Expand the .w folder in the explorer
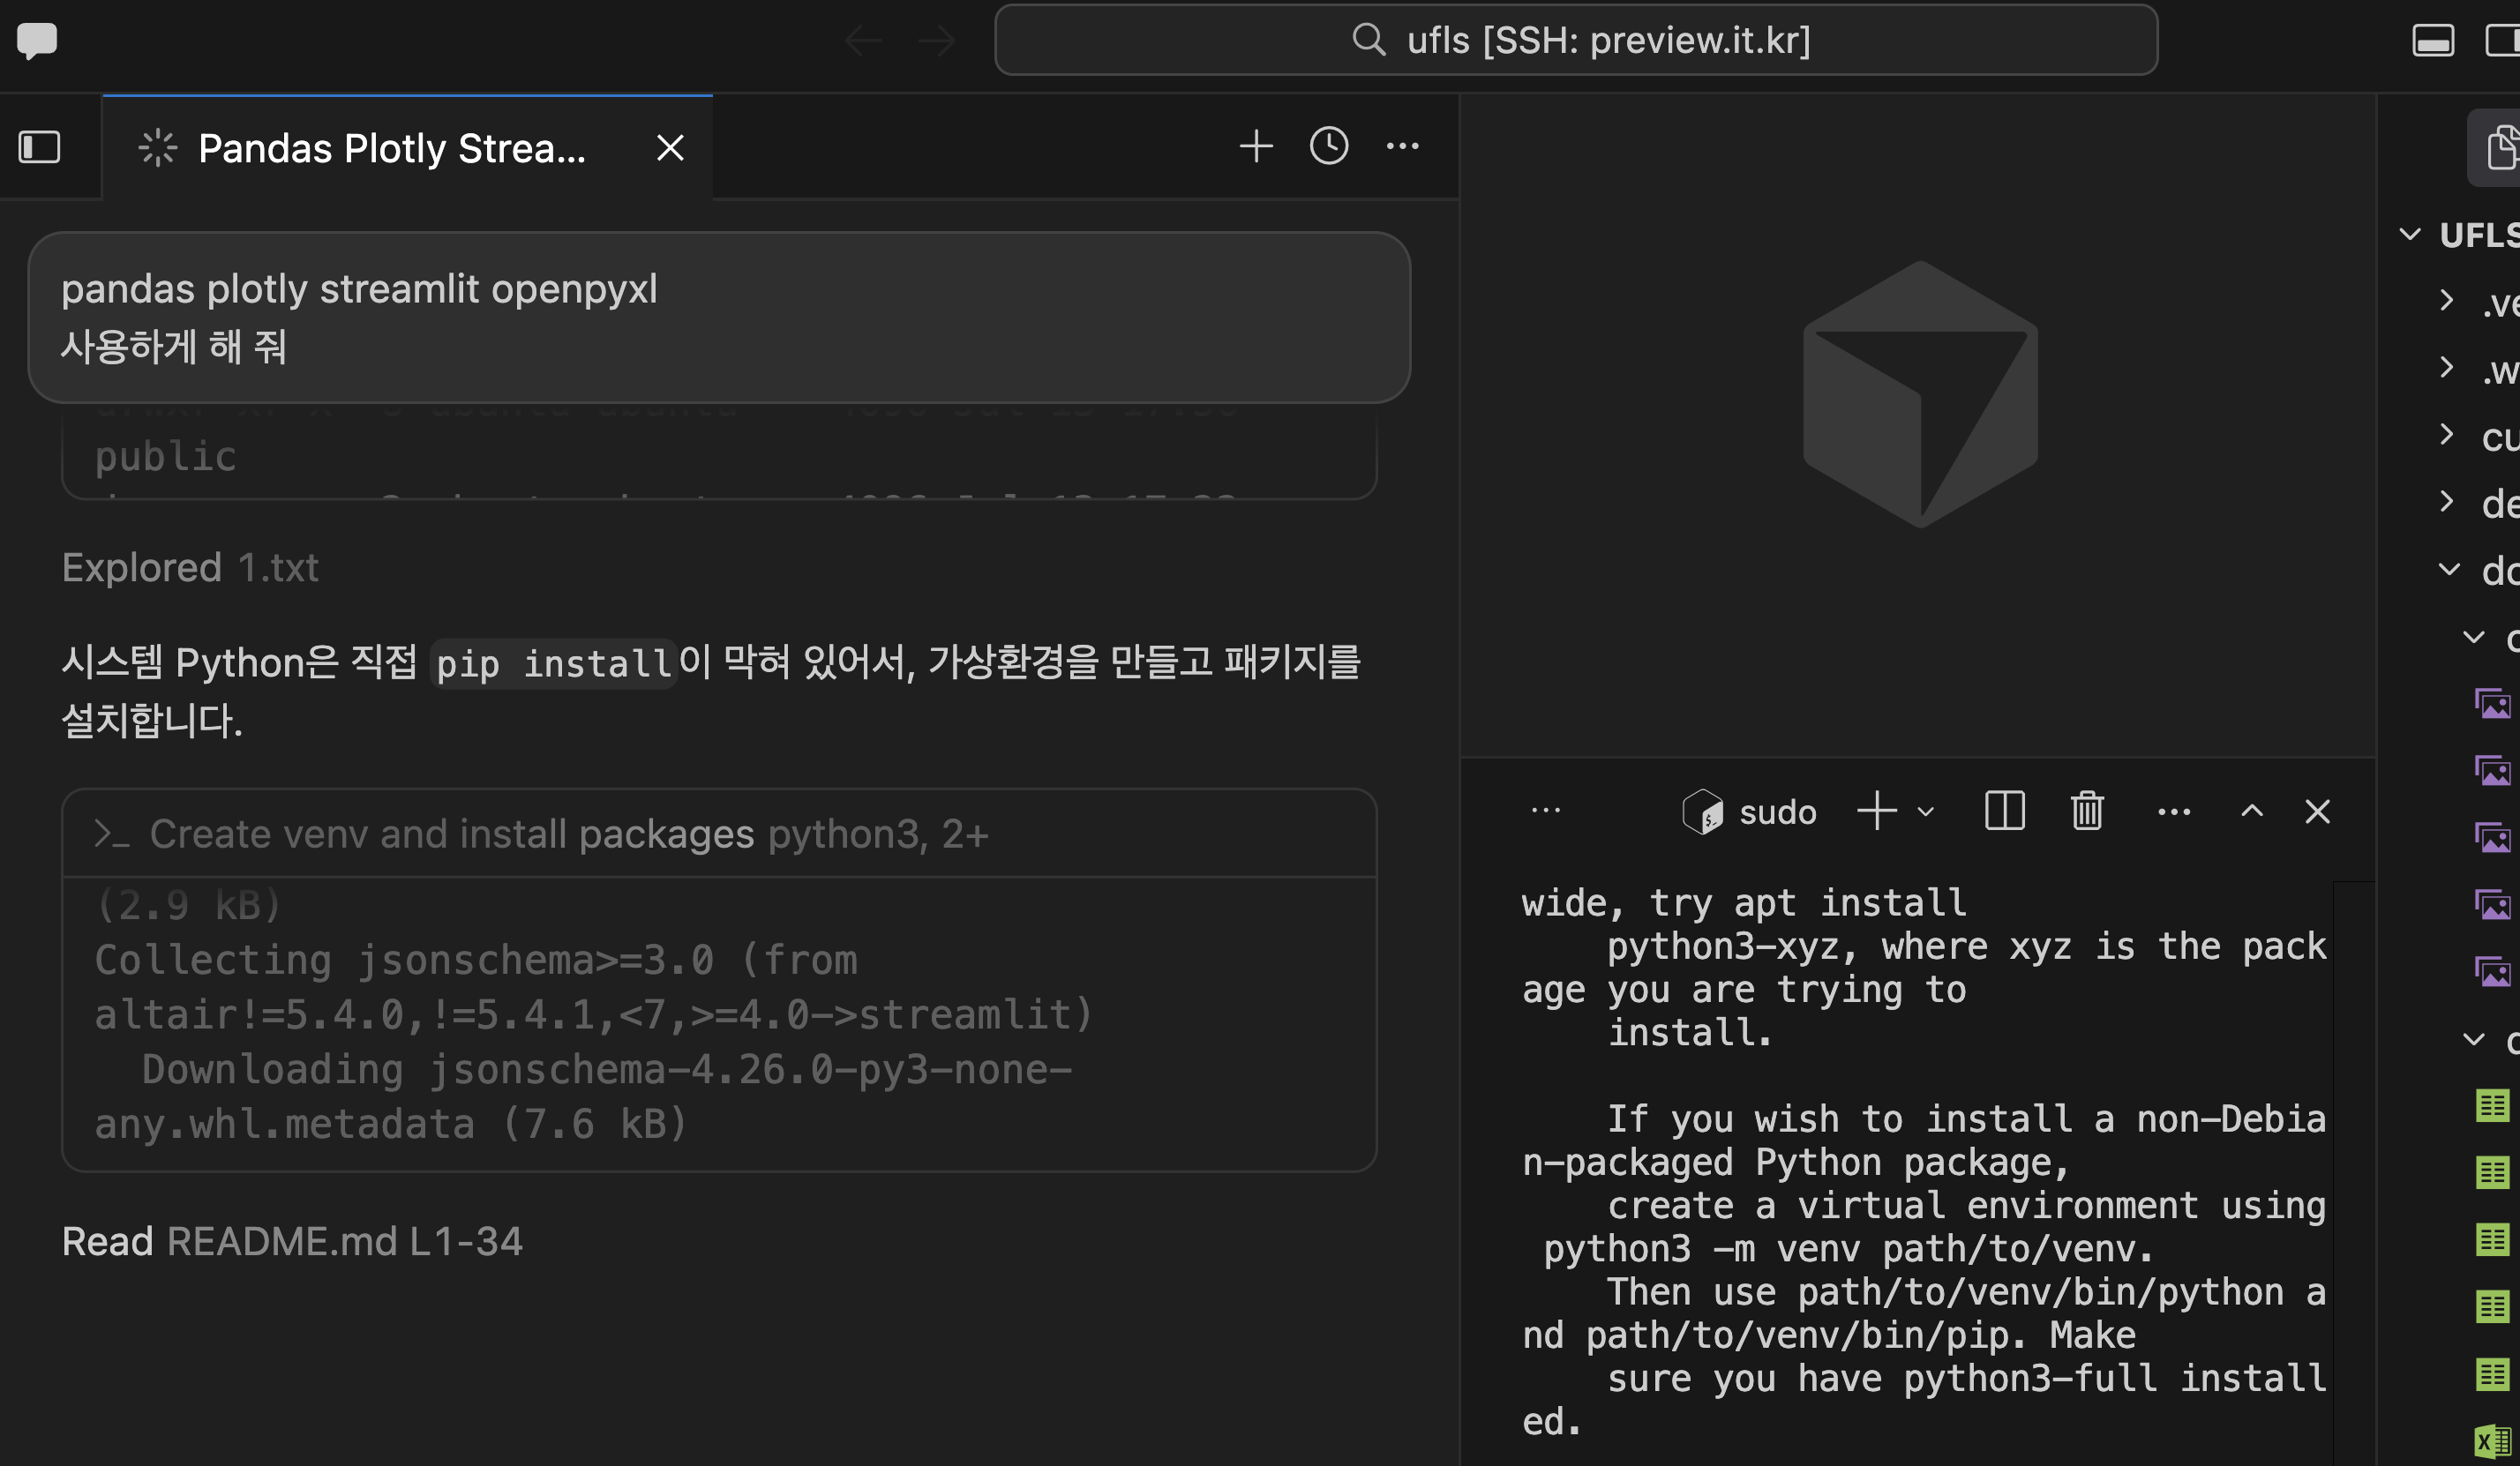This screenshot has width=2520, height=1466. 2447,368
